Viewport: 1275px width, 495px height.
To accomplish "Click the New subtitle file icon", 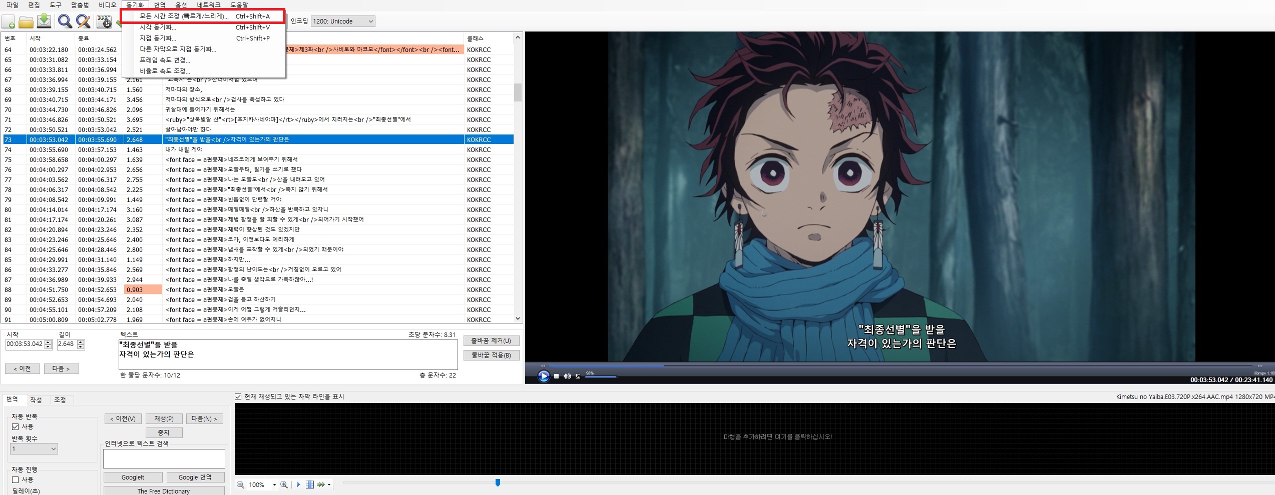I will pyautogui.click(x=9, y=21).
